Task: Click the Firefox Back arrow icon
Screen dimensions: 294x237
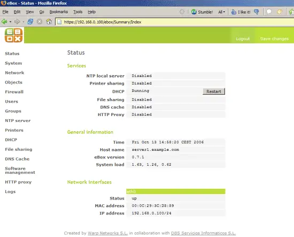Action: tap(4, 21)
